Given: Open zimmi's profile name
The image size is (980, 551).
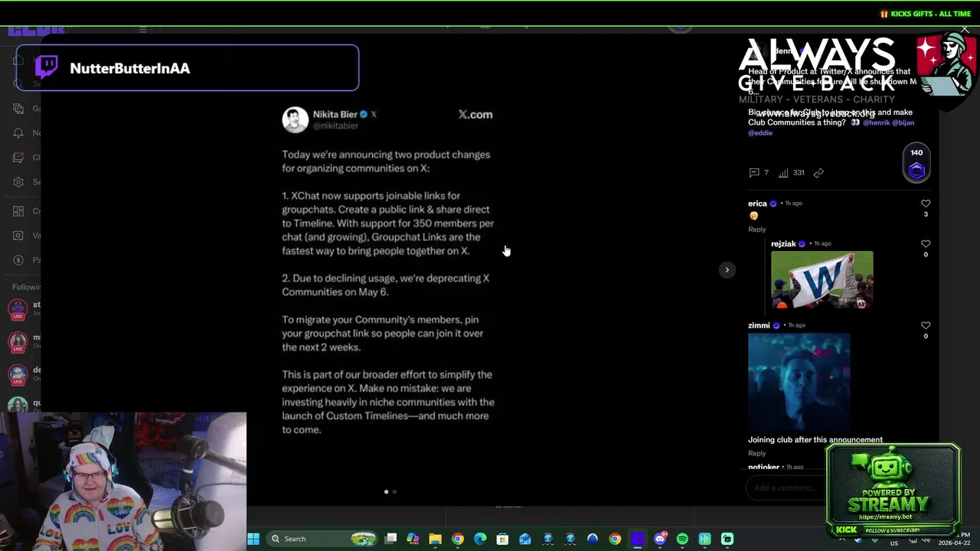Looking at the screenshot, I should (759, 325).
